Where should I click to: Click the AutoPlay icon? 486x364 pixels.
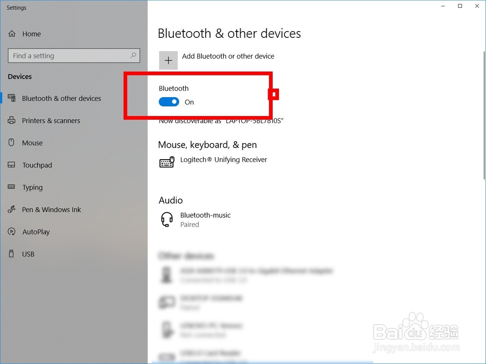click(x=12, y=232)
